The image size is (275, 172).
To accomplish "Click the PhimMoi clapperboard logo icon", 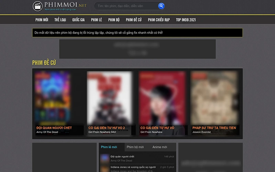I will coord(38,6).
